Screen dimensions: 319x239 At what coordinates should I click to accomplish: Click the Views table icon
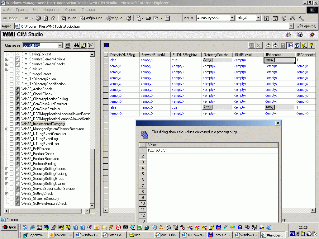290,45
